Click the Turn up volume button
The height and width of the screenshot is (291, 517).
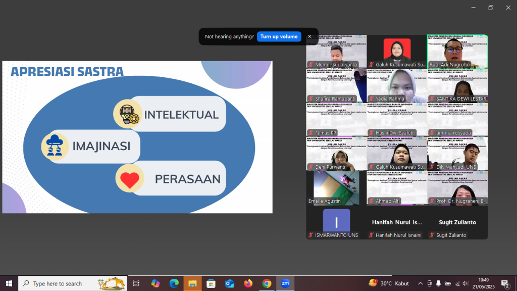pyautogui.click(x=279, y=36)
